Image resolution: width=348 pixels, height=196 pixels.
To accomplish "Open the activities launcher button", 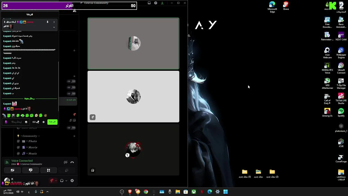I will [x=49, y=170].
